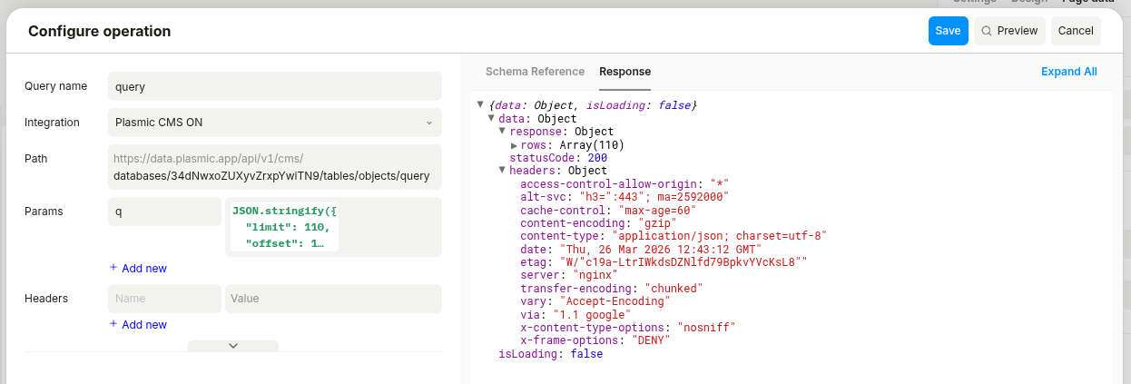Viewport: 1131px width, 384px height.
Task: Click the plus icon under Params
Action: (x=113, y=268)
